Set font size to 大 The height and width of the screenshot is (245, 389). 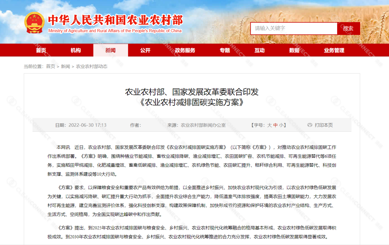click(269, 125)
